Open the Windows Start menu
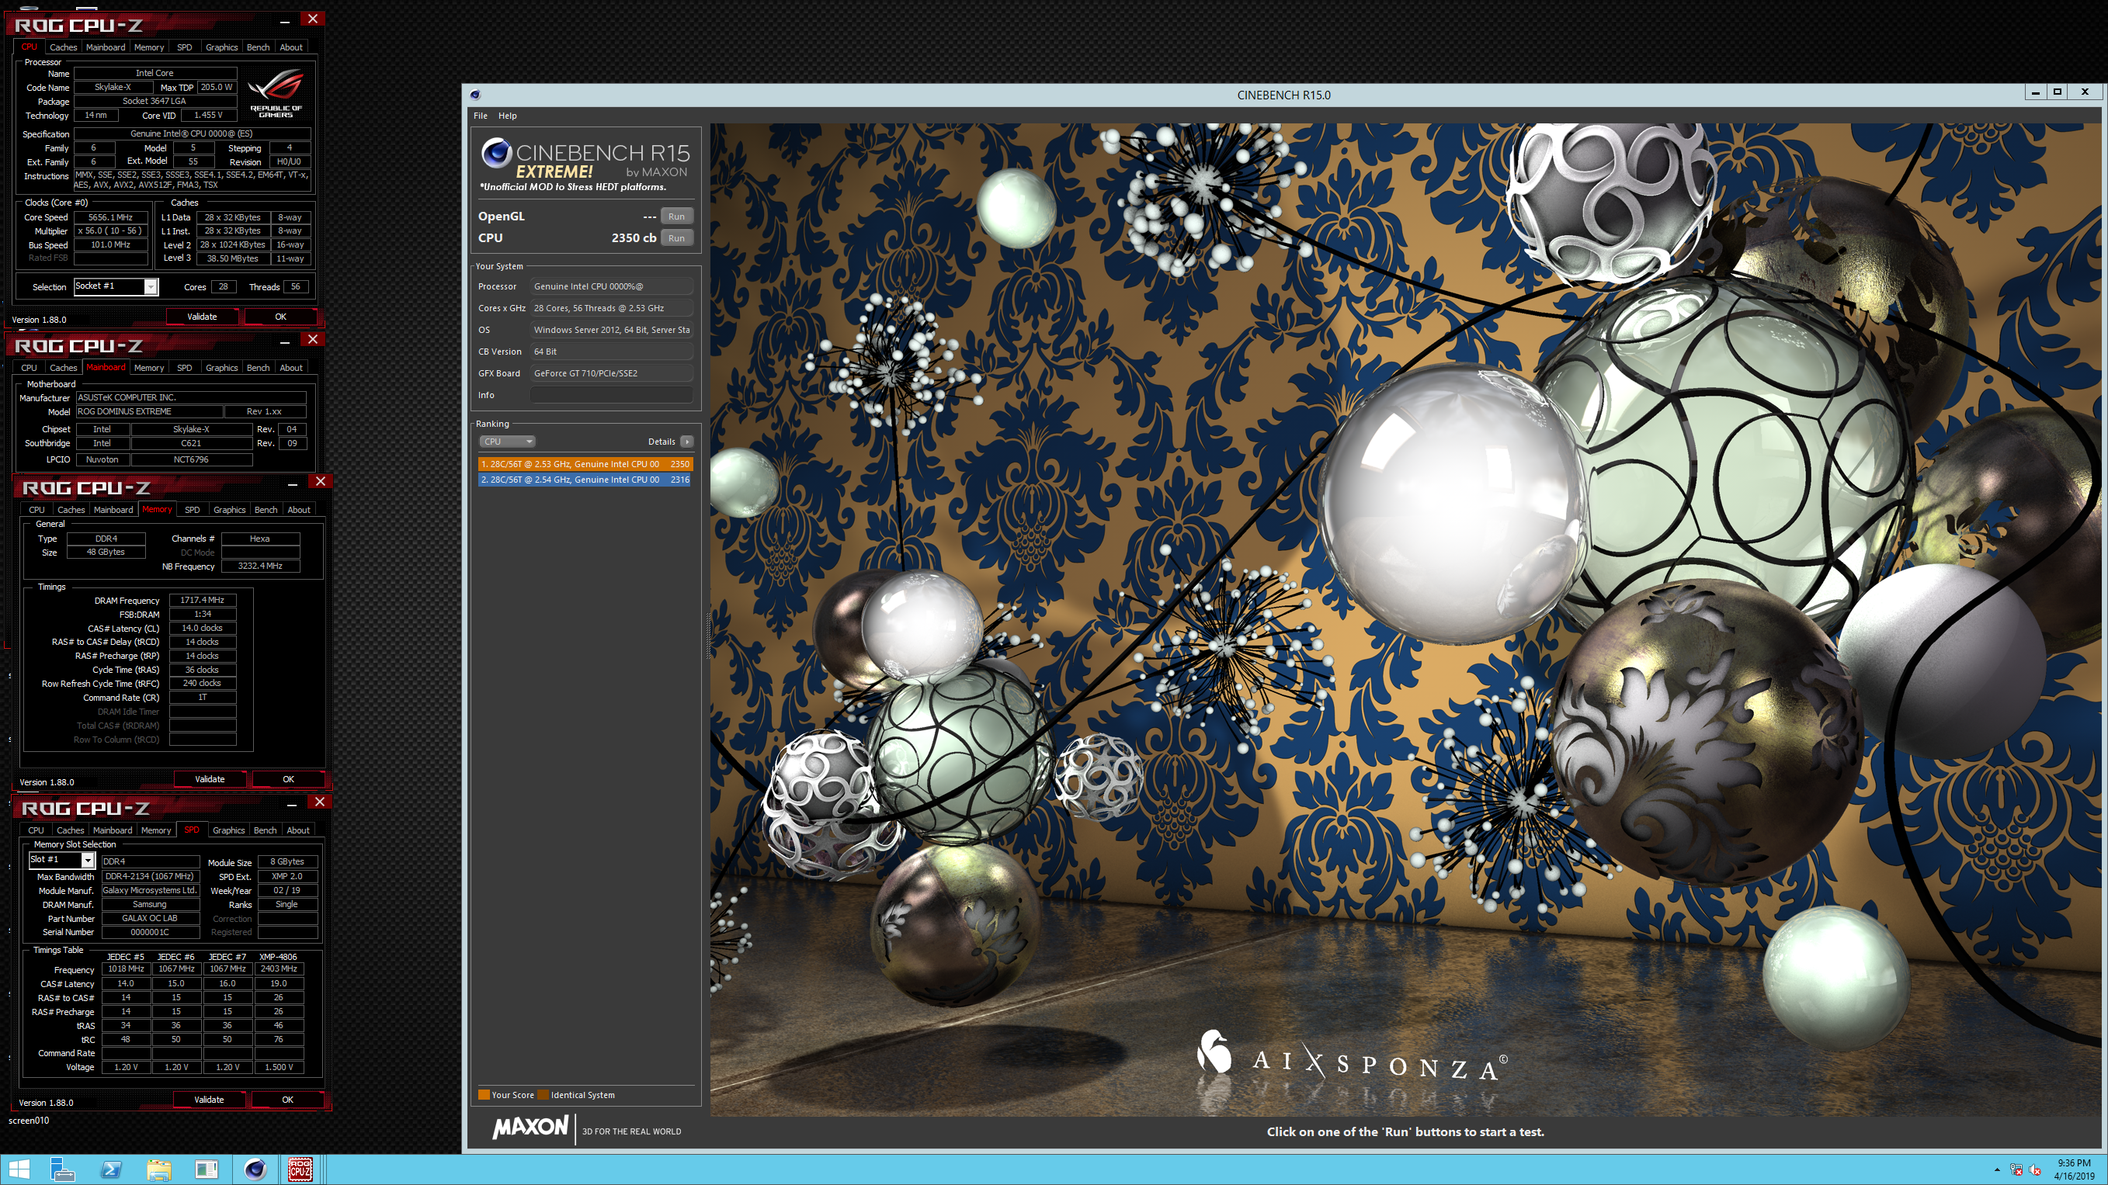Screen dimensions: 2108x1185 point(18,1169)
